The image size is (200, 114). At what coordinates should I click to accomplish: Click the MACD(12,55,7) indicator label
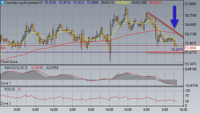pyautogui.click(x=16, y=68)
